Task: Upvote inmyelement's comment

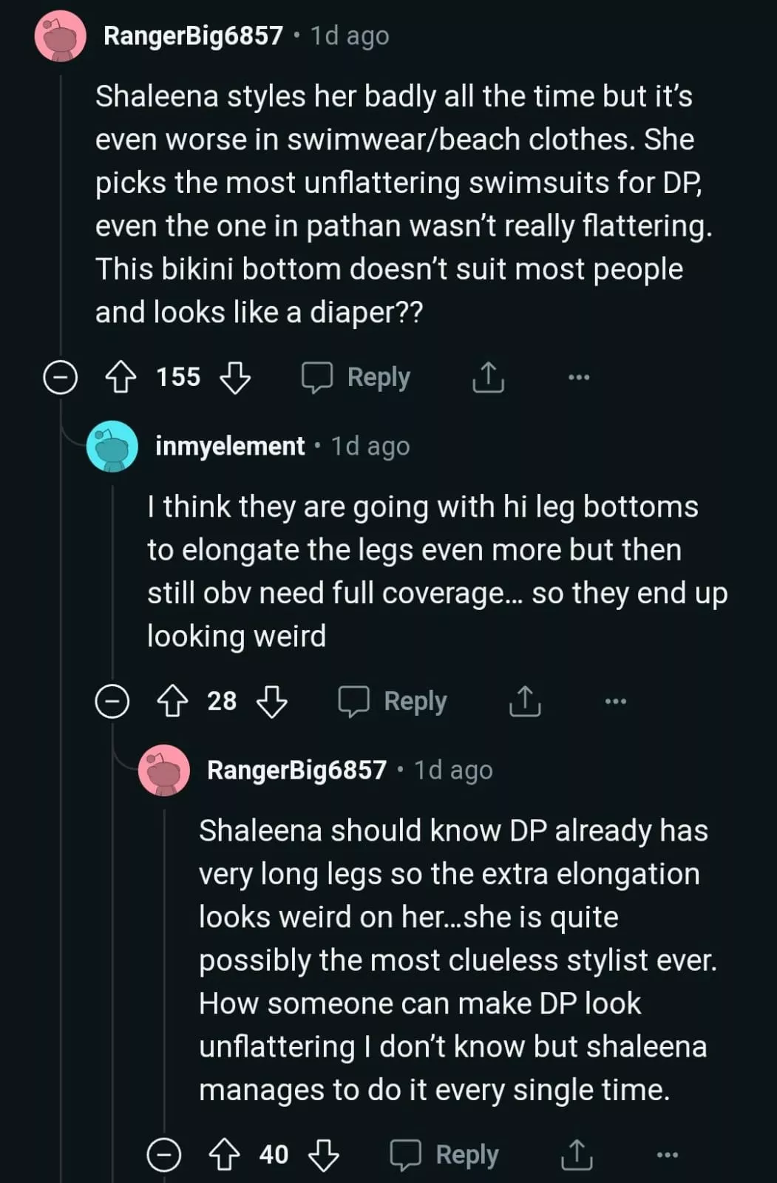Action: 172,701
